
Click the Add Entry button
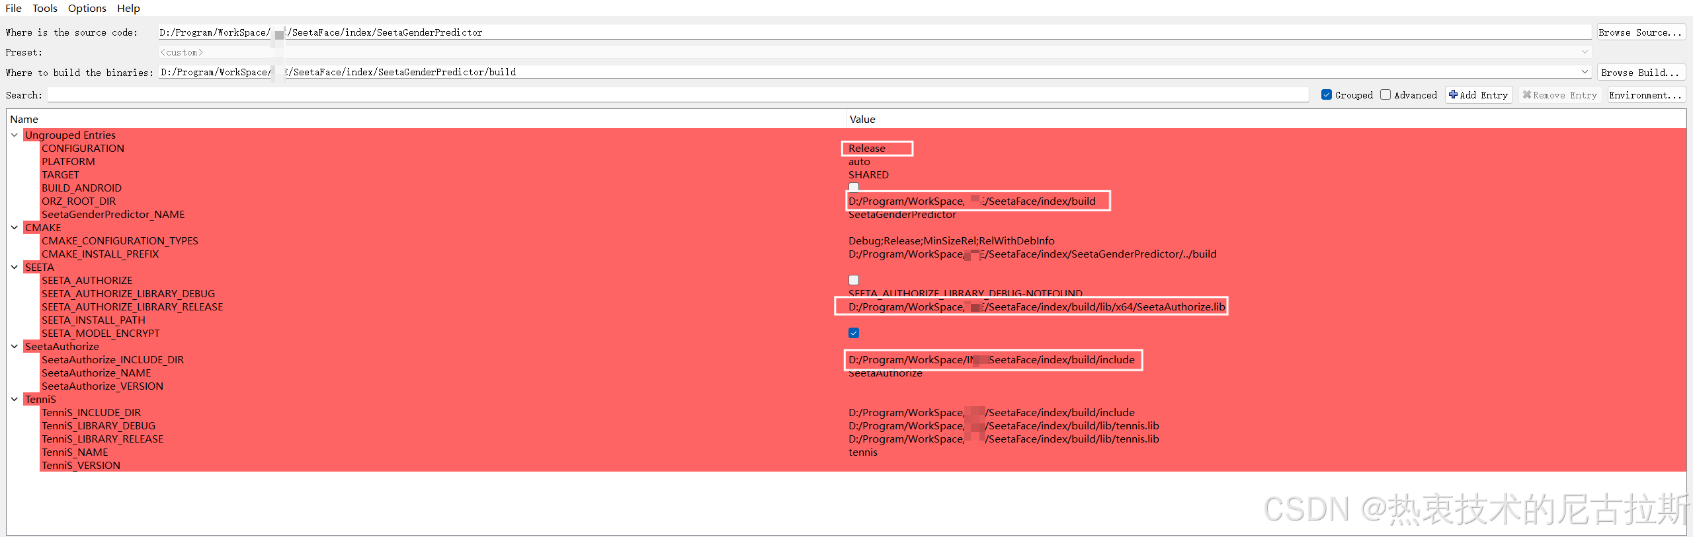(1479, 95)
